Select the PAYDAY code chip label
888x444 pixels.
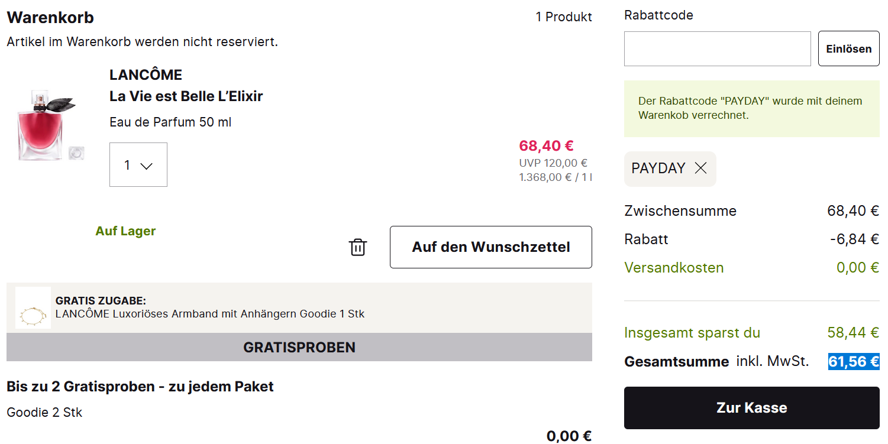click(658, 168)
